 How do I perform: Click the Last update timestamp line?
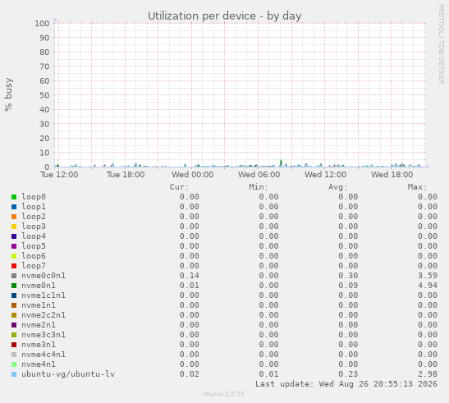(x=346, y=384)
